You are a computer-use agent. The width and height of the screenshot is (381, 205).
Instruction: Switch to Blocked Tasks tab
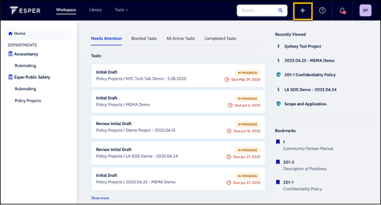(x=144, y=38)
